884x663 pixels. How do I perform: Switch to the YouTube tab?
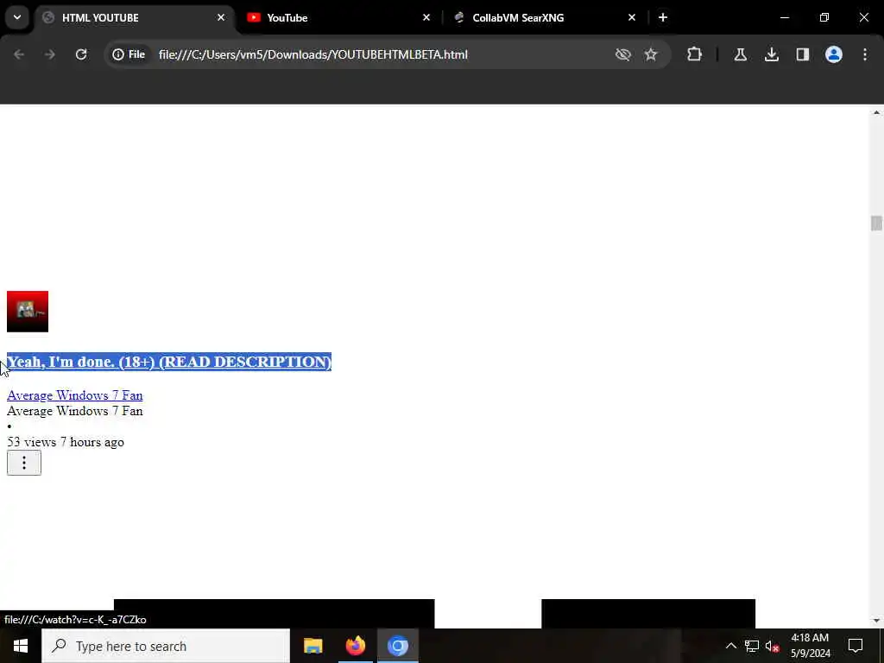340,18
